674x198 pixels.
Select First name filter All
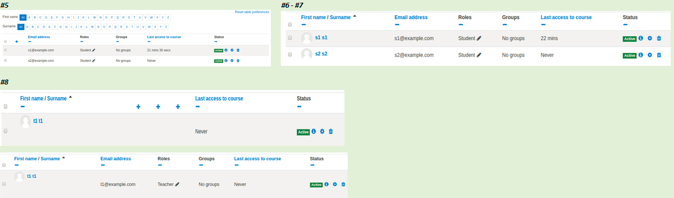click(x=22, y=17)
